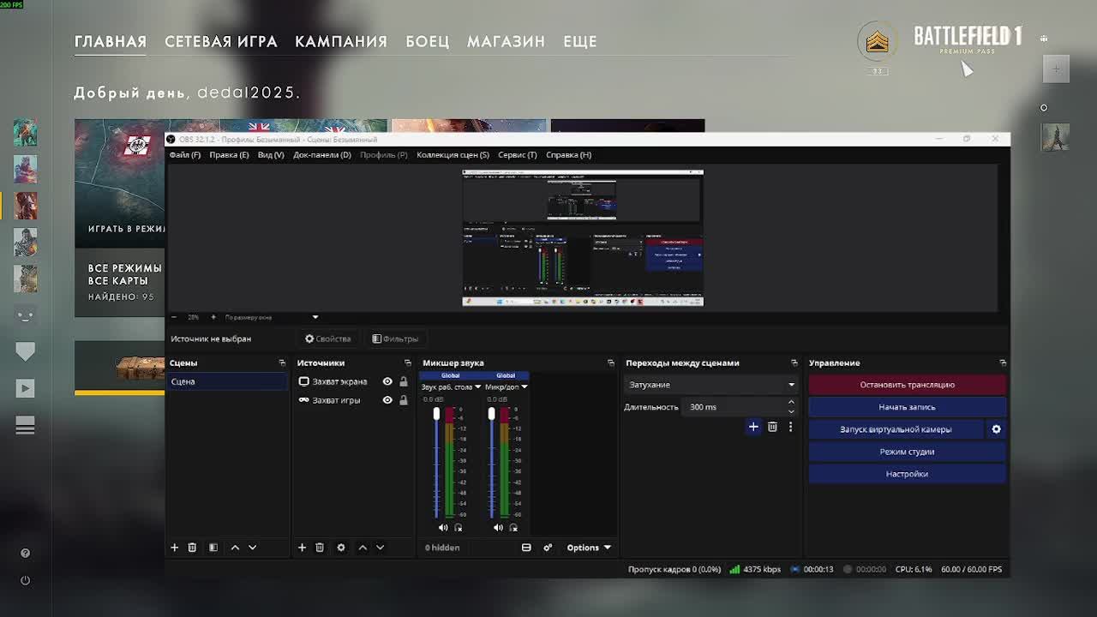Decrease transition duration with down arrow

(791, 411)
